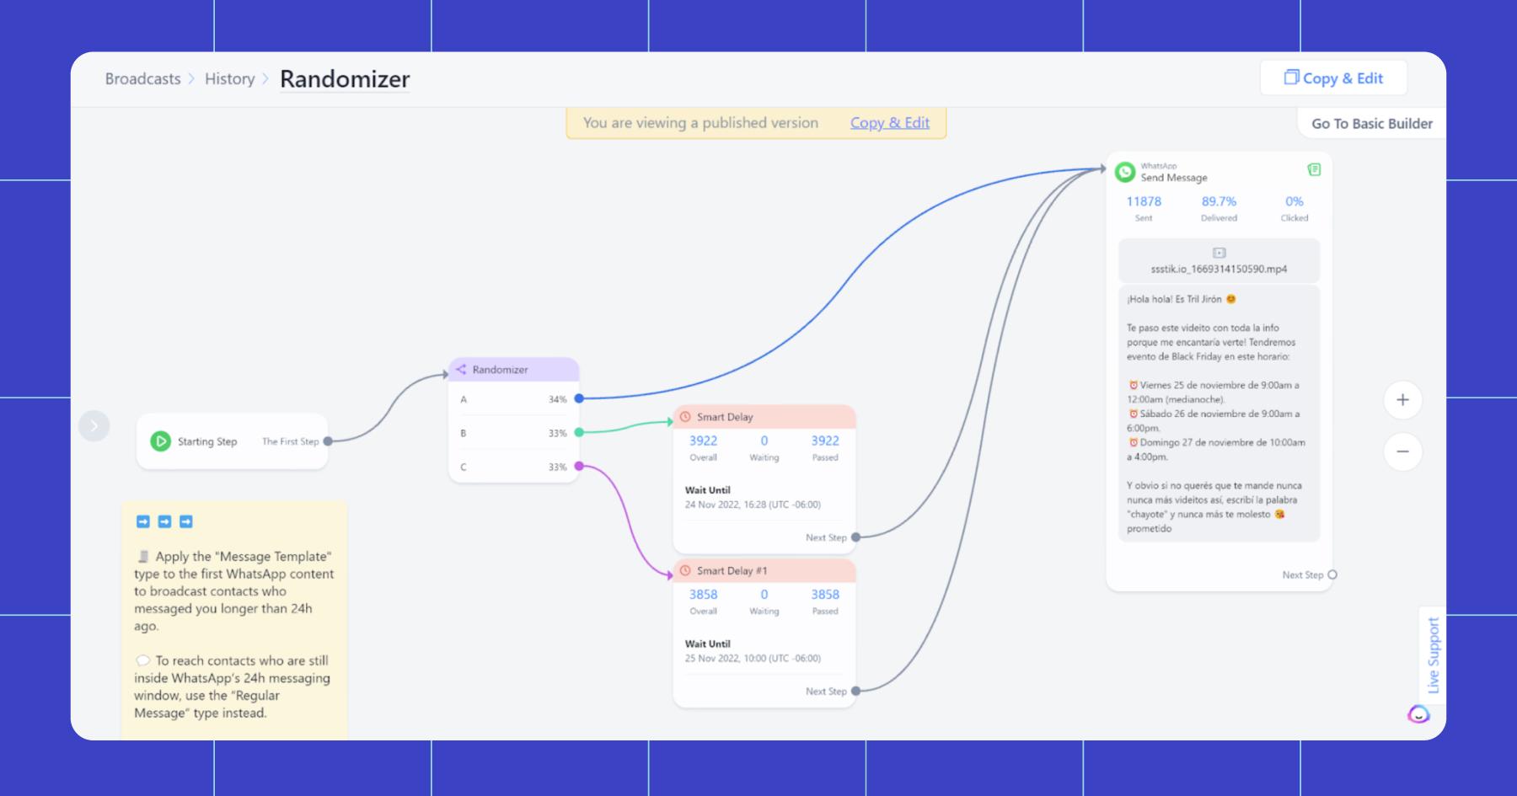Select the Randomizer node header
Screen dimensions: 1517x796
(x=514, y=369)
